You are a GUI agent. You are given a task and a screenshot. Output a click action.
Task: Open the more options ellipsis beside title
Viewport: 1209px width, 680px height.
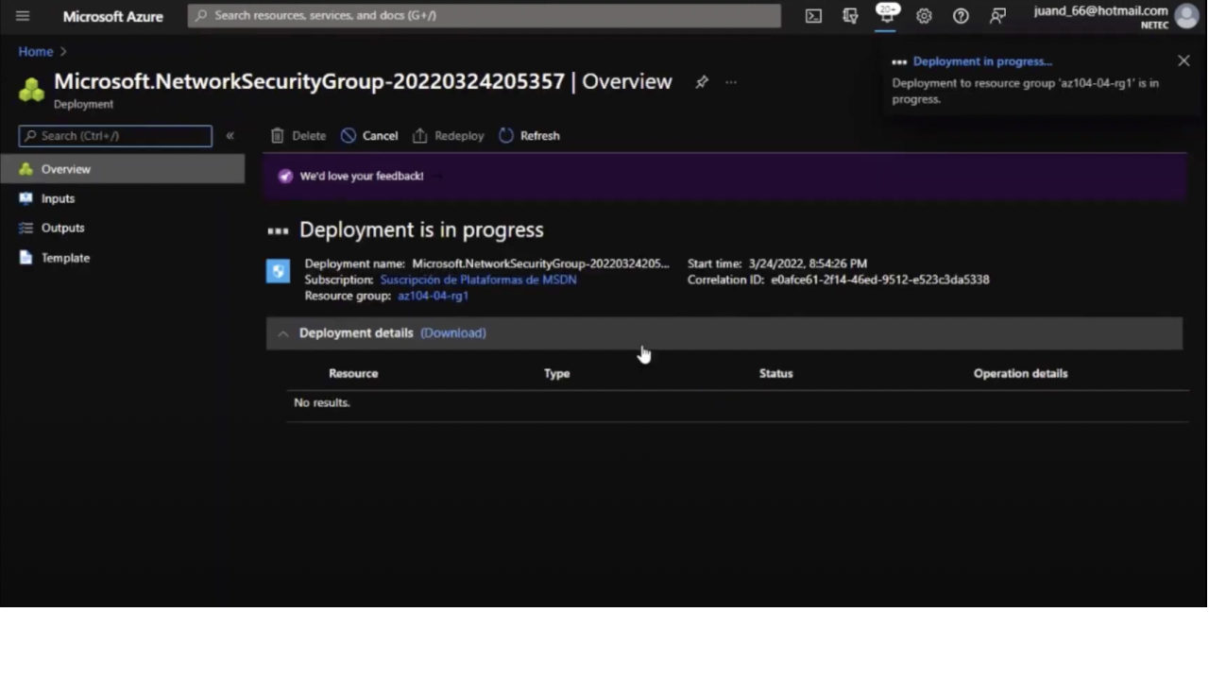click(x=730, y=82)
